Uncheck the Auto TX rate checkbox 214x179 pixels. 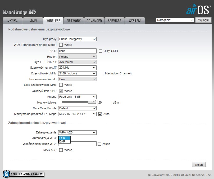click(100, 114)
